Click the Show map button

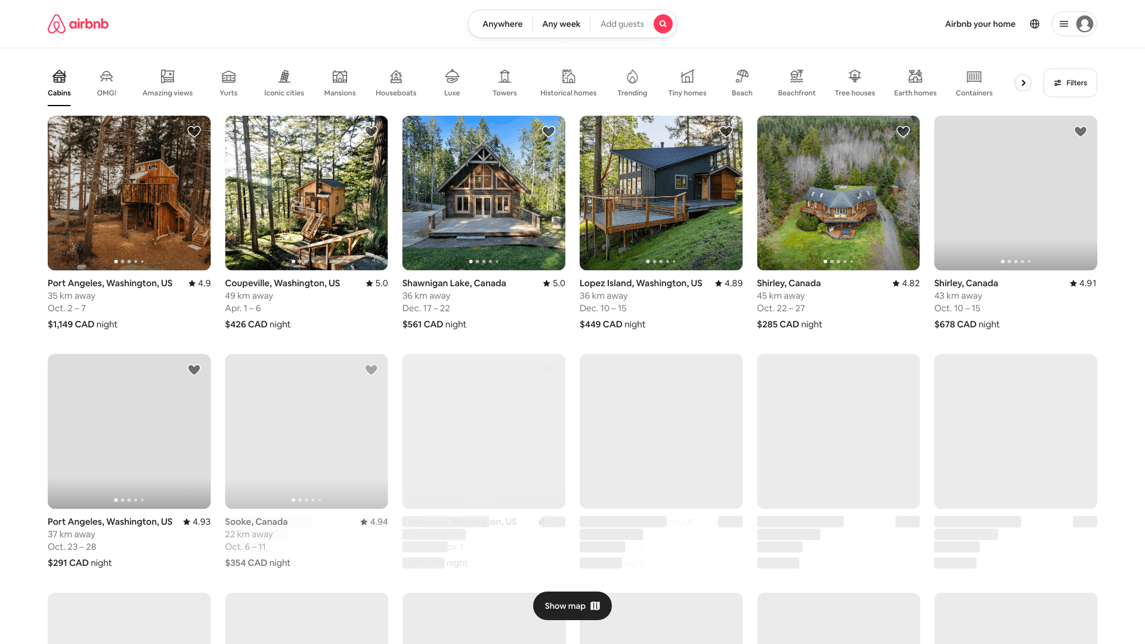click(572, 606)
